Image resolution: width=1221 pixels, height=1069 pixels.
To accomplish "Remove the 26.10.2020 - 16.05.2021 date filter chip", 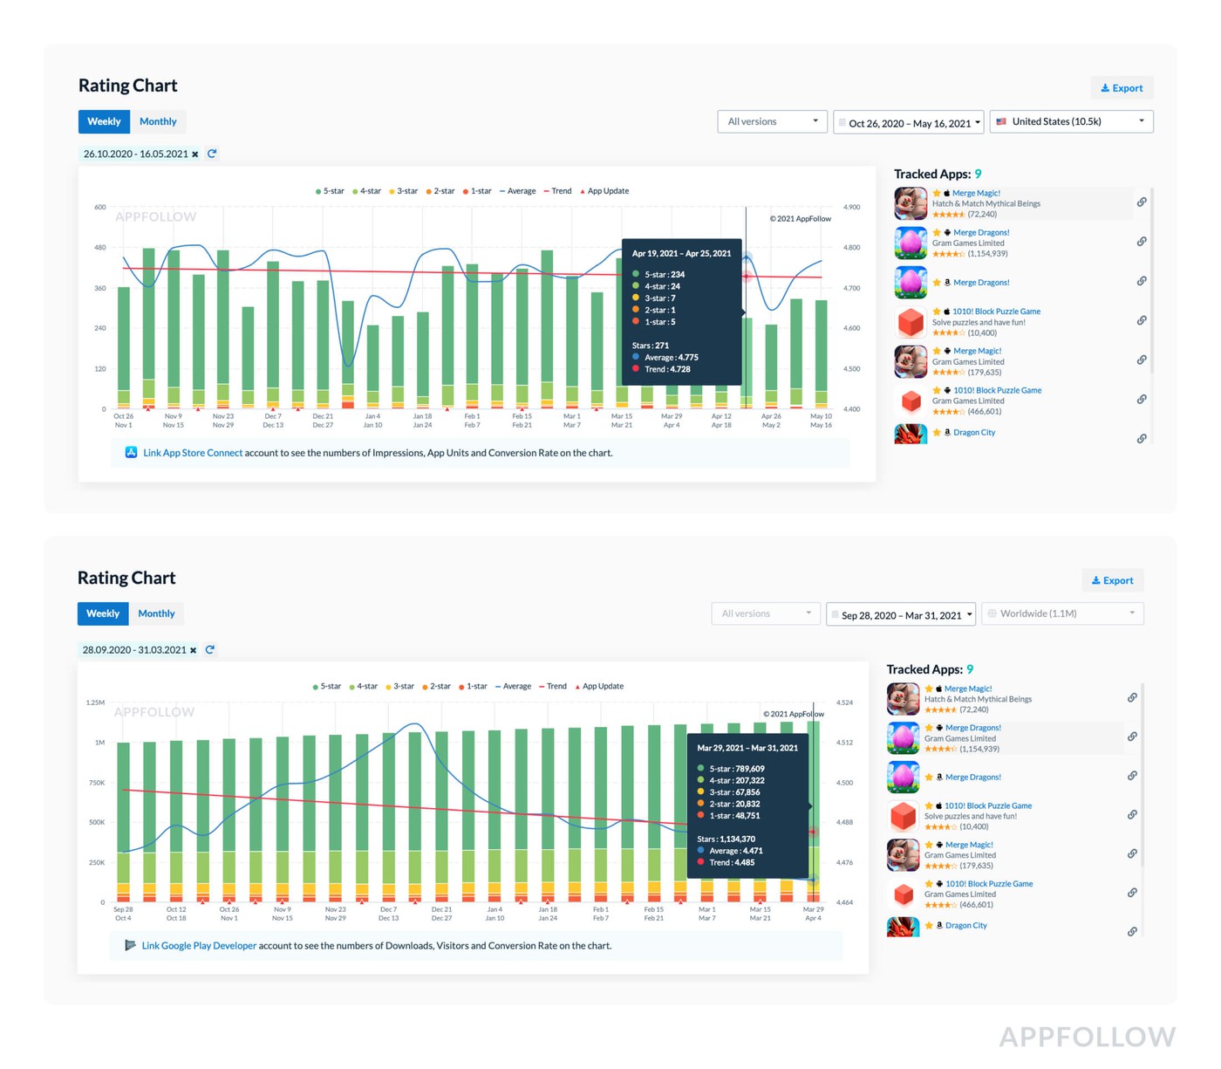I will pos(195,154).
